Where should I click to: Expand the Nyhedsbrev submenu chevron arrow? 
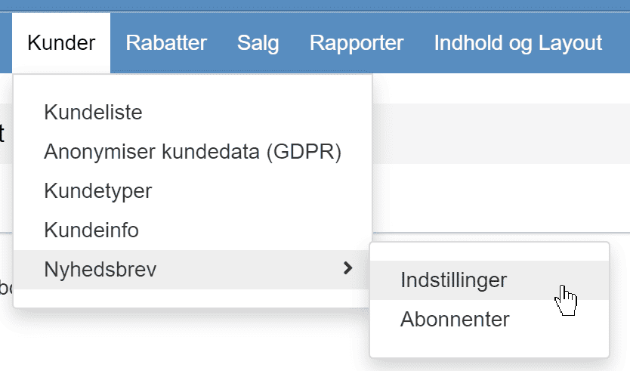pyautogui.click(x=348, y=268)
